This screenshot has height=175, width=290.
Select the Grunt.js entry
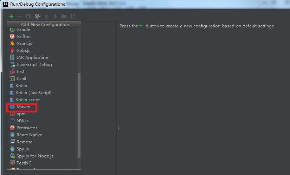[x=24, y=44]
